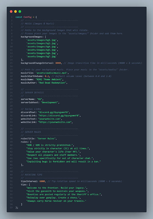Click the 'Roleplay over gunplay' tip

(53, 198)
